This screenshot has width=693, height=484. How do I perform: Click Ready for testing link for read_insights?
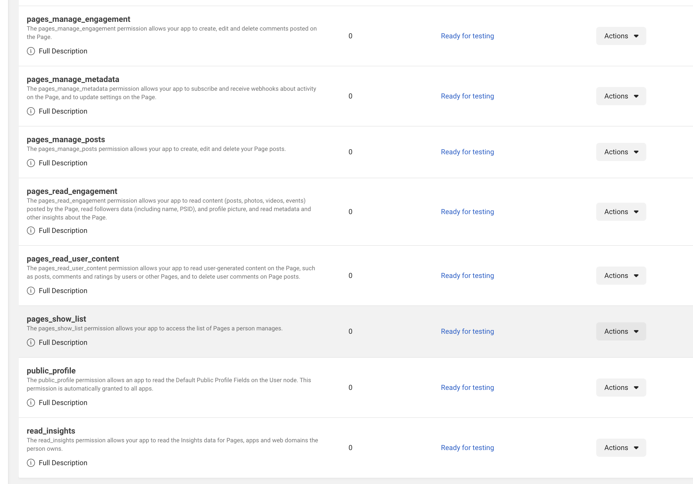467,448
